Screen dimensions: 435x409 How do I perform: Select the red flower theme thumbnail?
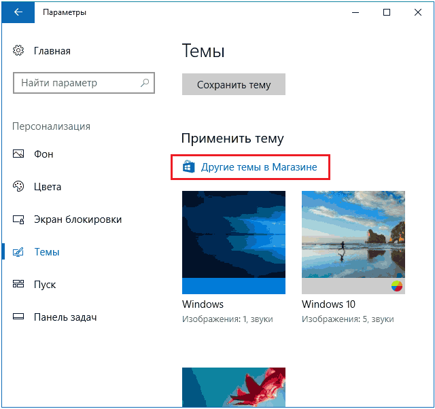(234, 387)
